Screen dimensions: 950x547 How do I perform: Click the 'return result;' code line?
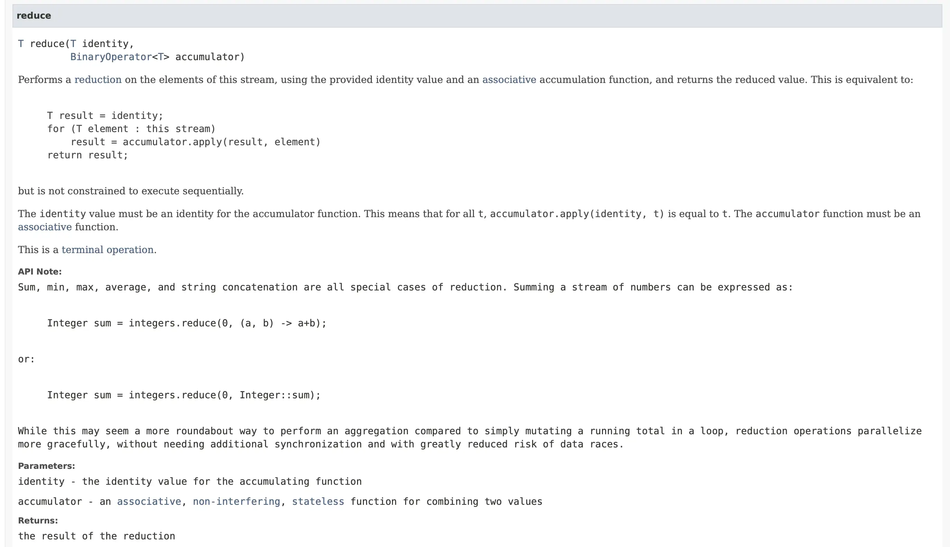88,155
